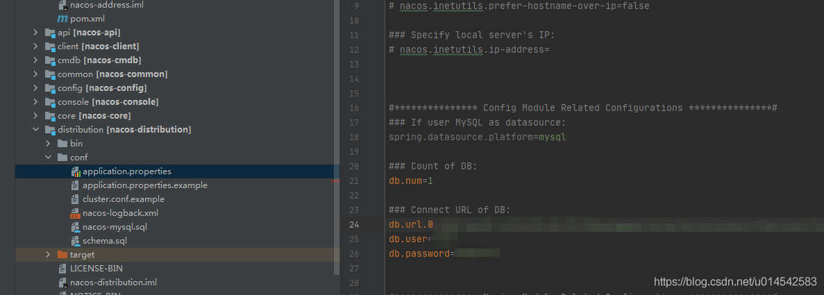Click line number 24 in the gutter
Viewport: 824px width, 295px height.
click(353, 224)
